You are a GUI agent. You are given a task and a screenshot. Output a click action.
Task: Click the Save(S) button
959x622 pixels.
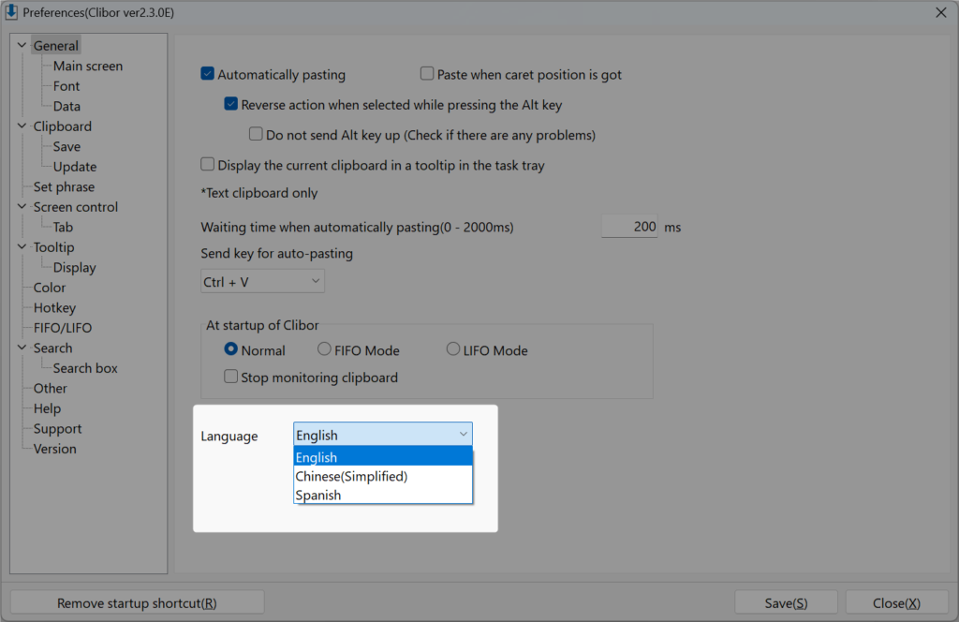click(x=786, y=603)
